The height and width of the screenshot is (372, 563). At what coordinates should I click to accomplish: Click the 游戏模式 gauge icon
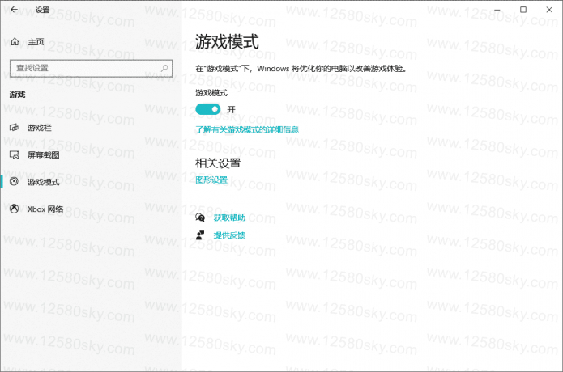click(14, 182)
